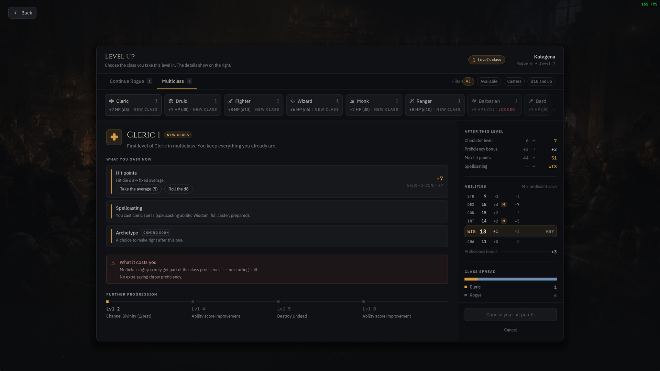Open the Multiclass tab

(177, 81)
